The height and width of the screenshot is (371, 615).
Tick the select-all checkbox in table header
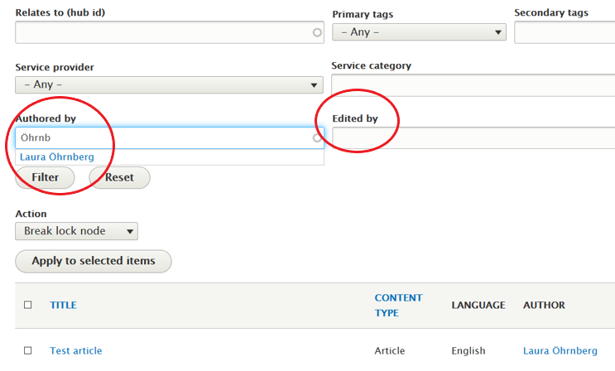[28, 305]
